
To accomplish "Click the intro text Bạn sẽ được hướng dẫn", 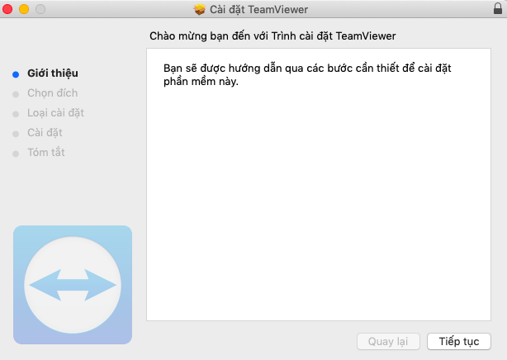I will [x=307, y=74].
